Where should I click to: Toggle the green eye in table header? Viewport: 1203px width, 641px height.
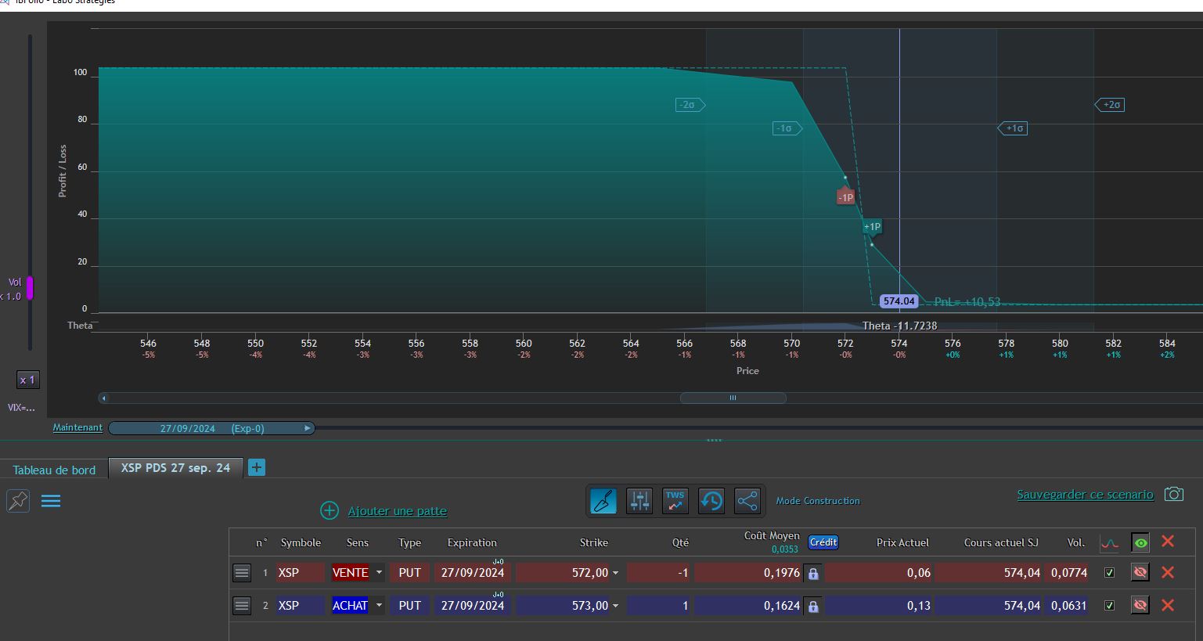tap(1140, 542)
